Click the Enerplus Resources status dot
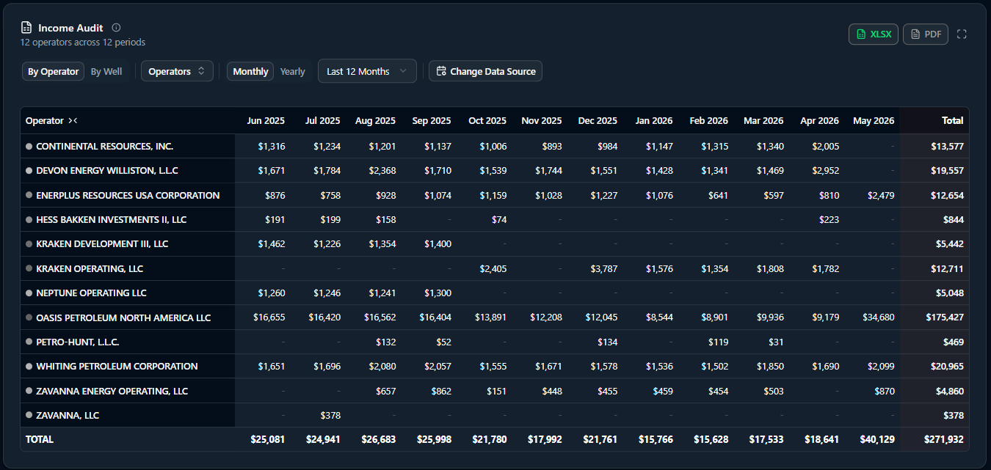 (29, 195)
